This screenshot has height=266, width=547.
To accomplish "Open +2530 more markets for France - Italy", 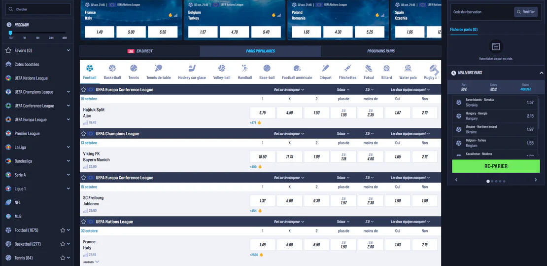I will click(x=254, y=255).
